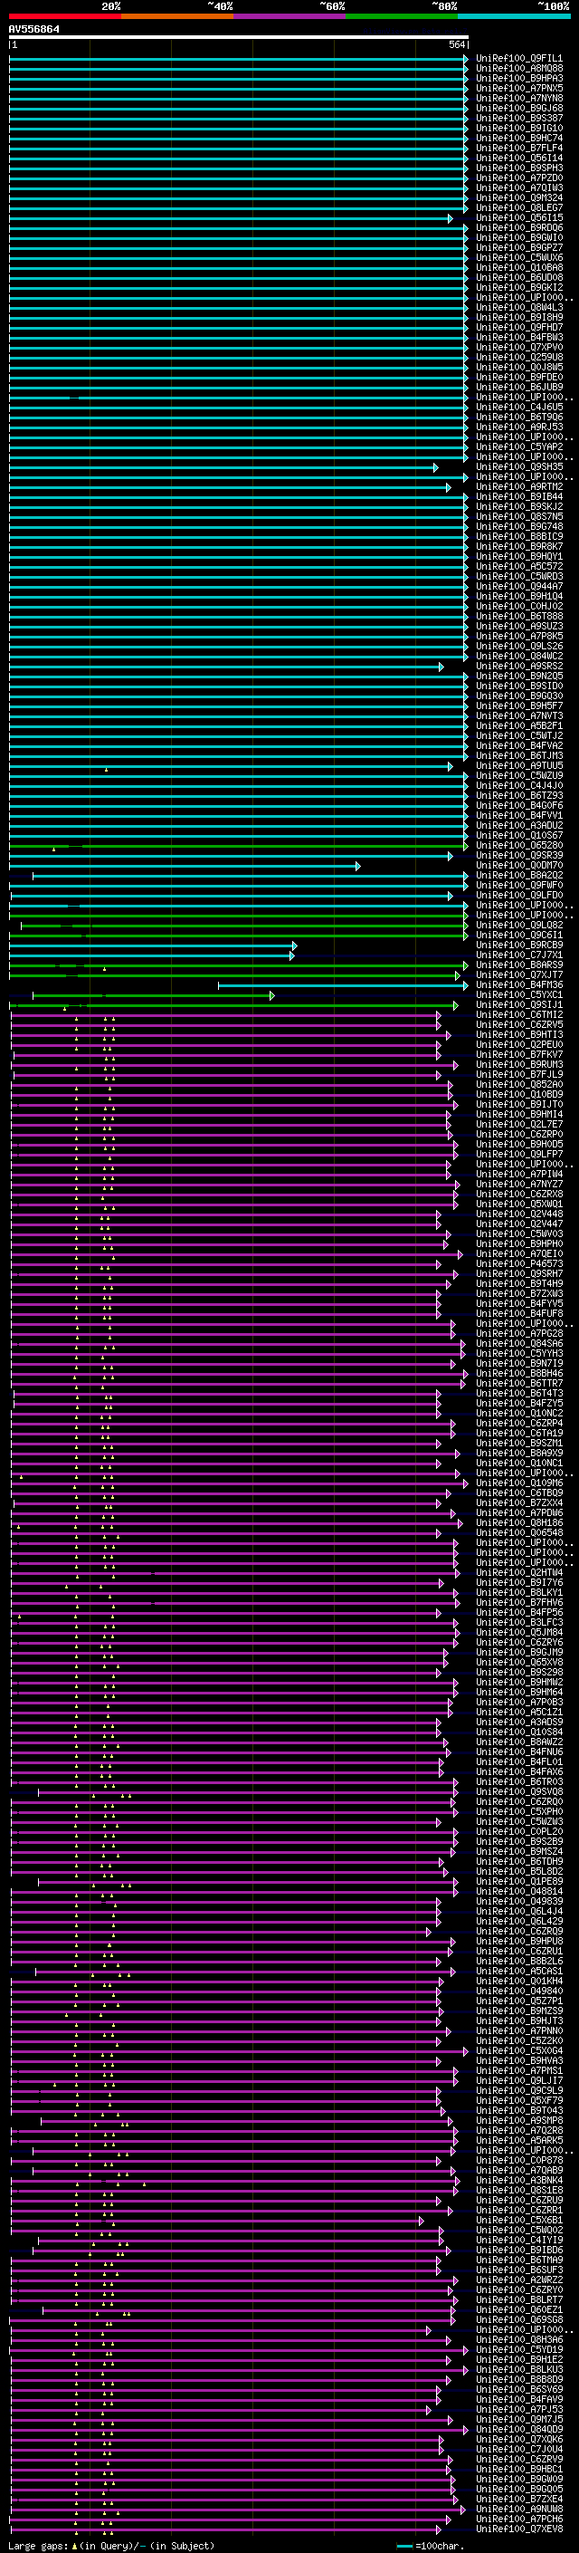This screenshot has width=579, height=2553.
Task: Select the UniRef100_A7NYZ7 label
Action: [519, 1185]
